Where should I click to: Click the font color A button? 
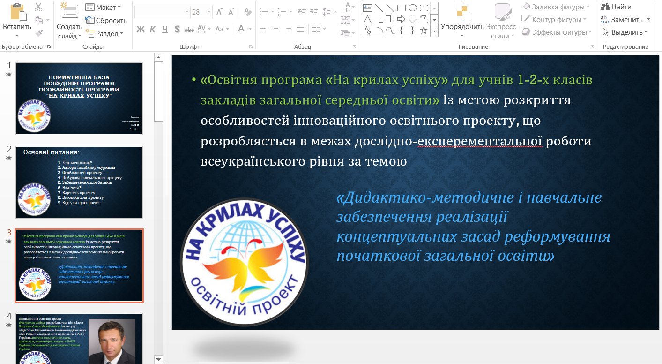point(241,29)
